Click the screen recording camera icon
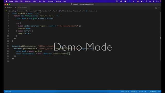The width and height of the screenshot is (165, 93). point(117,1)
